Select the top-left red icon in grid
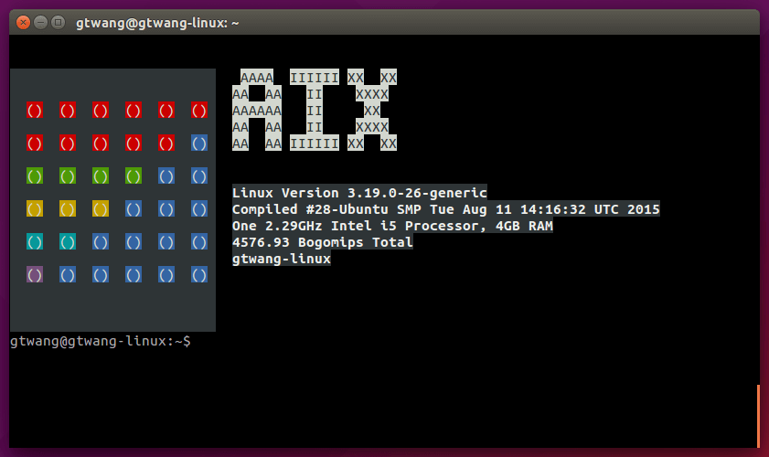 (x=35, y=111)
